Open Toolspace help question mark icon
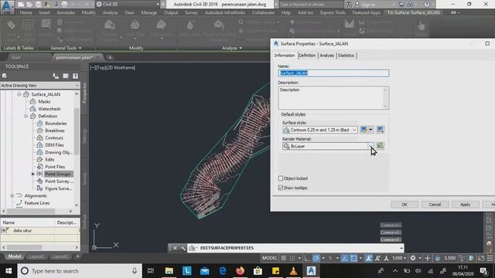The width and height of the screenshot is (495, 278). [75, 76]
